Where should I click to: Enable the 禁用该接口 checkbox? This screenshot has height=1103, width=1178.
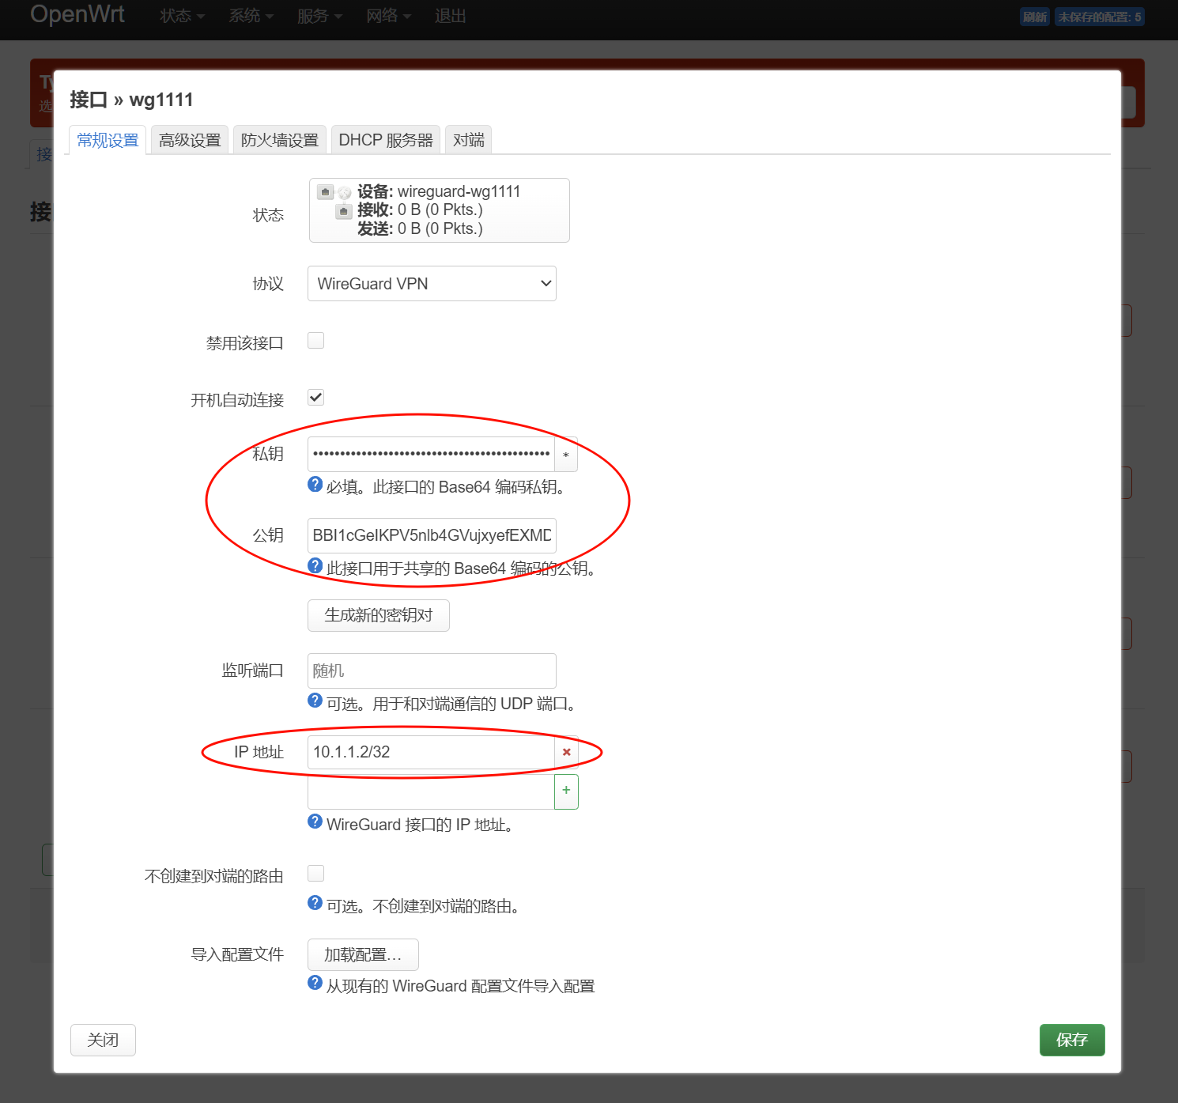coord(315,341)
